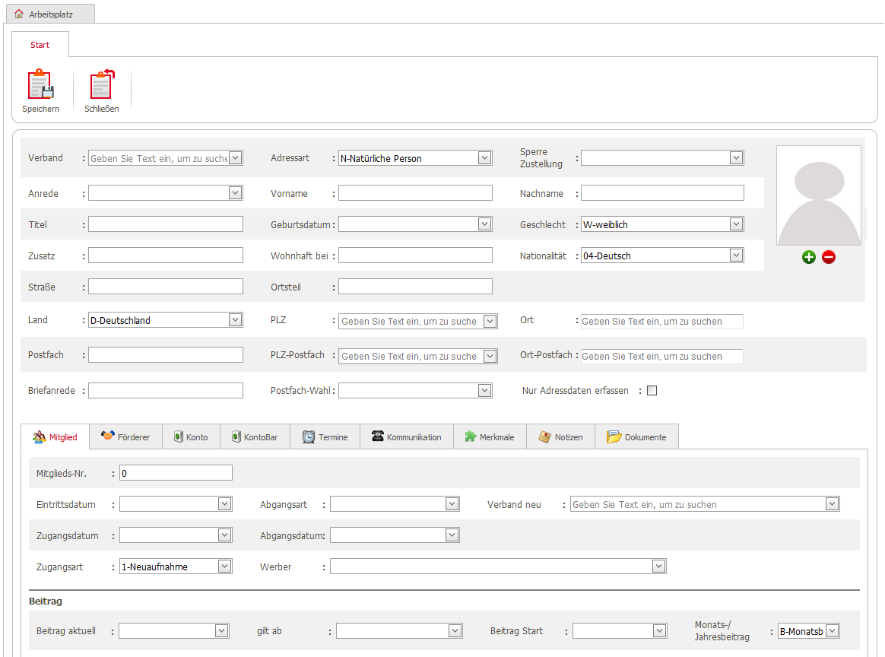Open the Förderer tab with handshake icon
This screenshot has height=657, width=885.
125,437
